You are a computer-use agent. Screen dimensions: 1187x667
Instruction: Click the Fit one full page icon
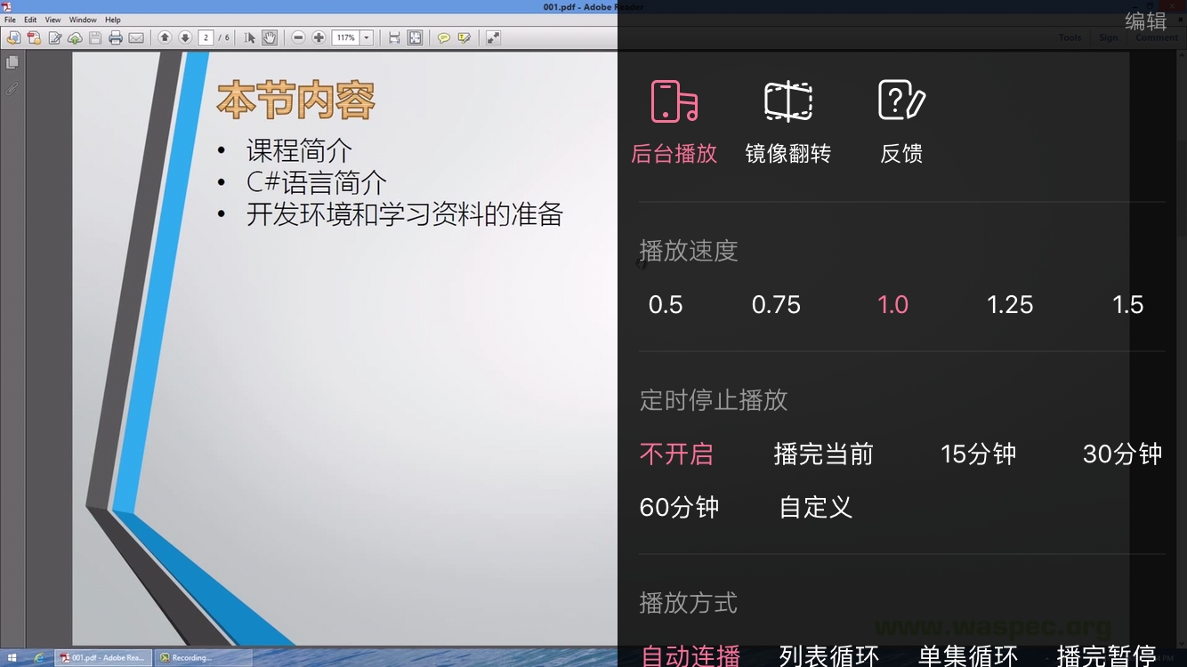pos(415,37)
